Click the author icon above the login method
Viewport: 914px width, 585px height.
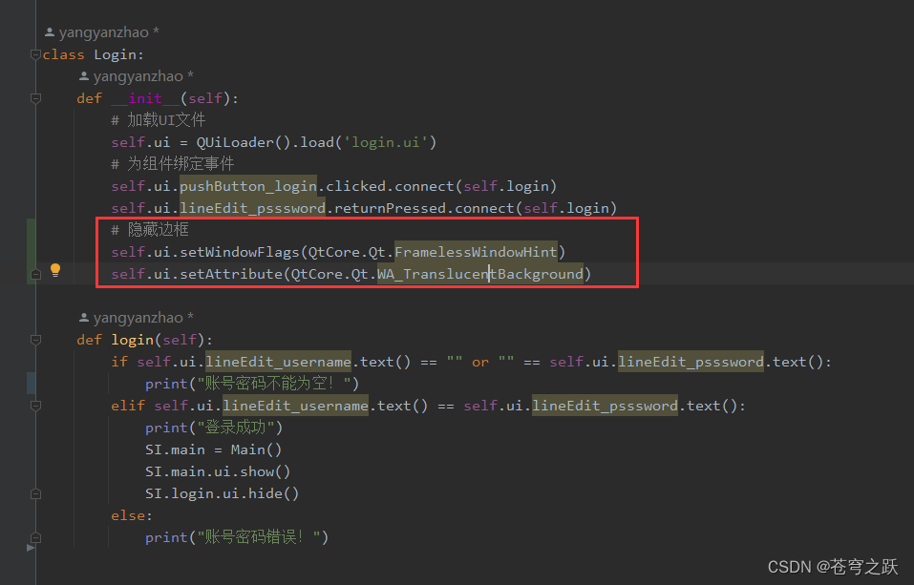pos(83,316)
